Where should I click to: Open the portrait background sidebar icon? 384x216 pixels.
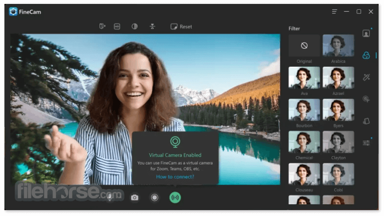366,33
